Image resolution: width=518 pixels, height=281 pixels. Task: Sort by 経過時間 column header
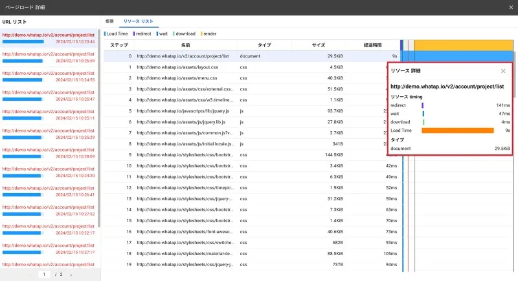[x=373, y=45]
